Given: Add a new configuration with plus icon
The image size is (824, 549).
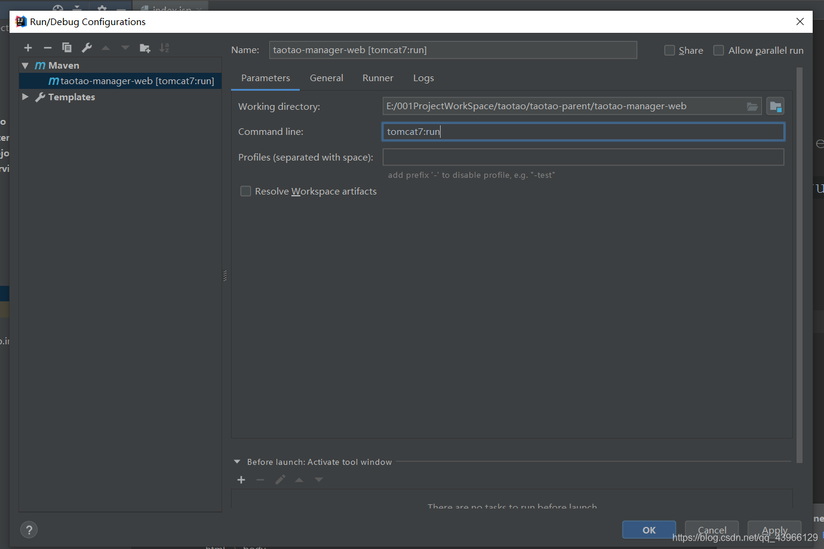Looking at the screenshot, I should [x=28, y=48].
